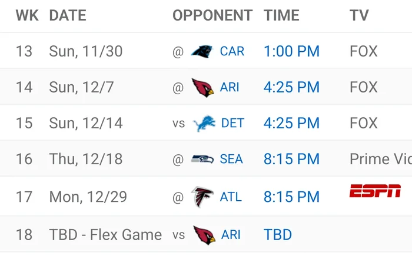
Task: Open the CAR team link
Action: pyautogui.click(x=232, y=51)
